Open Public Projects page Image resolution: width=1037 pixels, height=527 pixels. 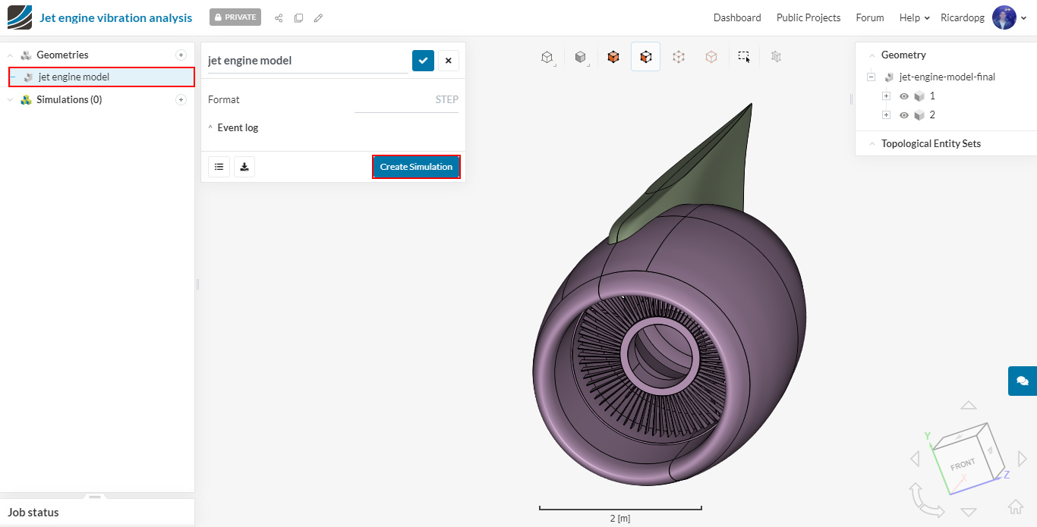pos(808,17)
